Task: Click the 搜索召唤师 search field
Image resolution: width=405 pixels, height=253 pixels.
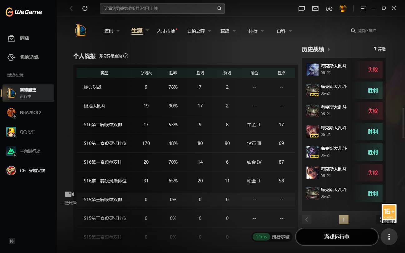Action: [367, 31]
